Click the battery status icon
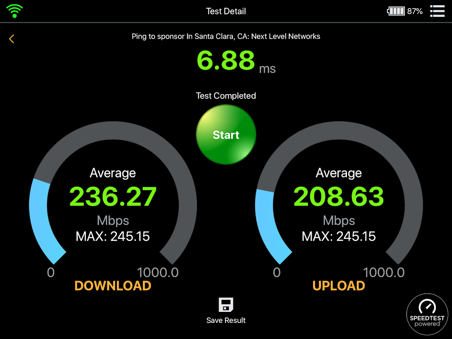 [396, 11]
